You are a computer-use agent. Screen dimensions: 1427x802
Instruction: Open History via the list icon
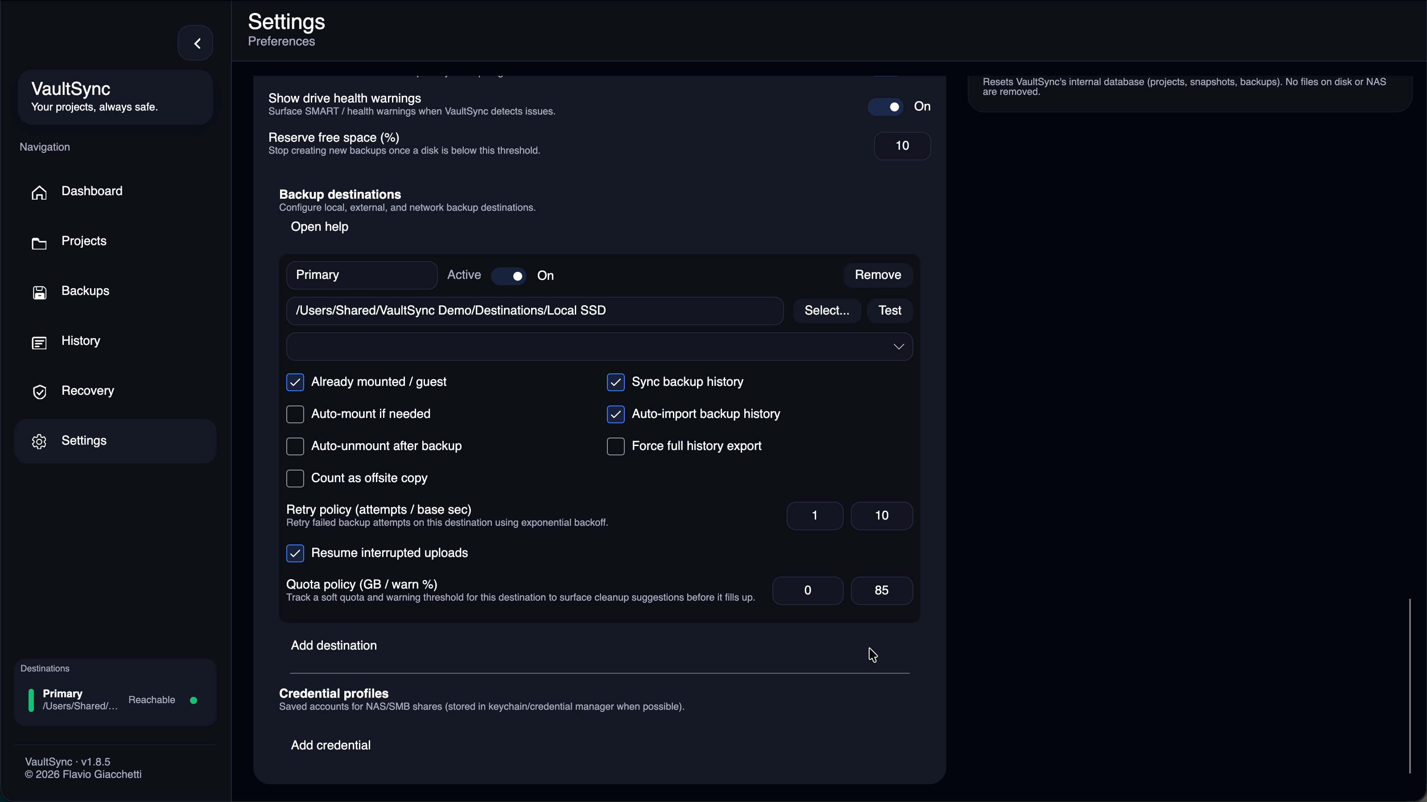[x=39, y=342]
